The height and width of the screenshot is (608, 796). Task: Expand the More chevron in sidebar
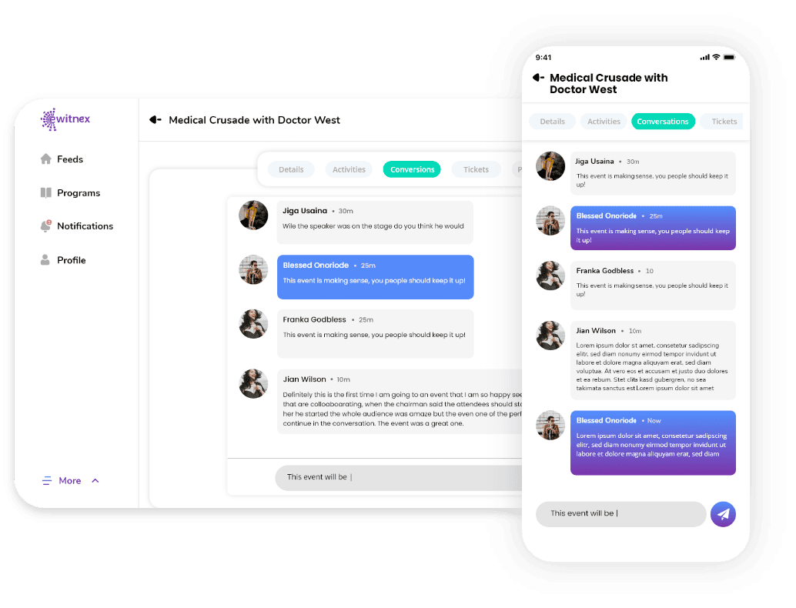pyautogui.click(x=95, y=480)
